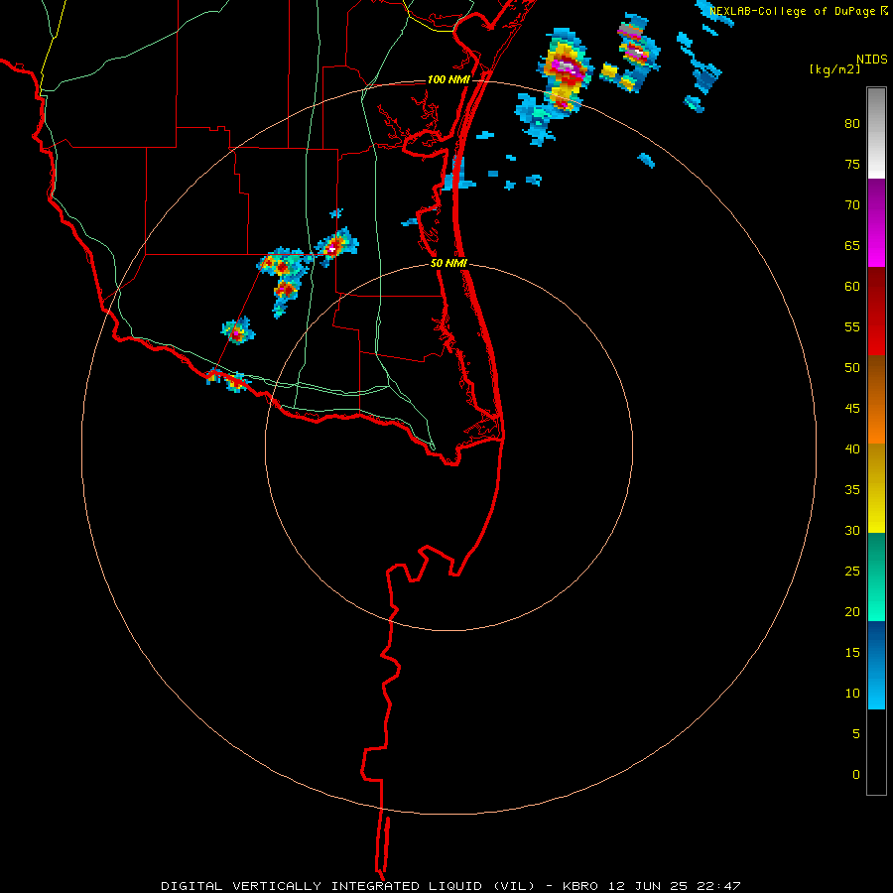Pick the orange-brown segment of the VIL scale
The height and width of the screenshot is (893, 893).
click(x=876, y=399)
